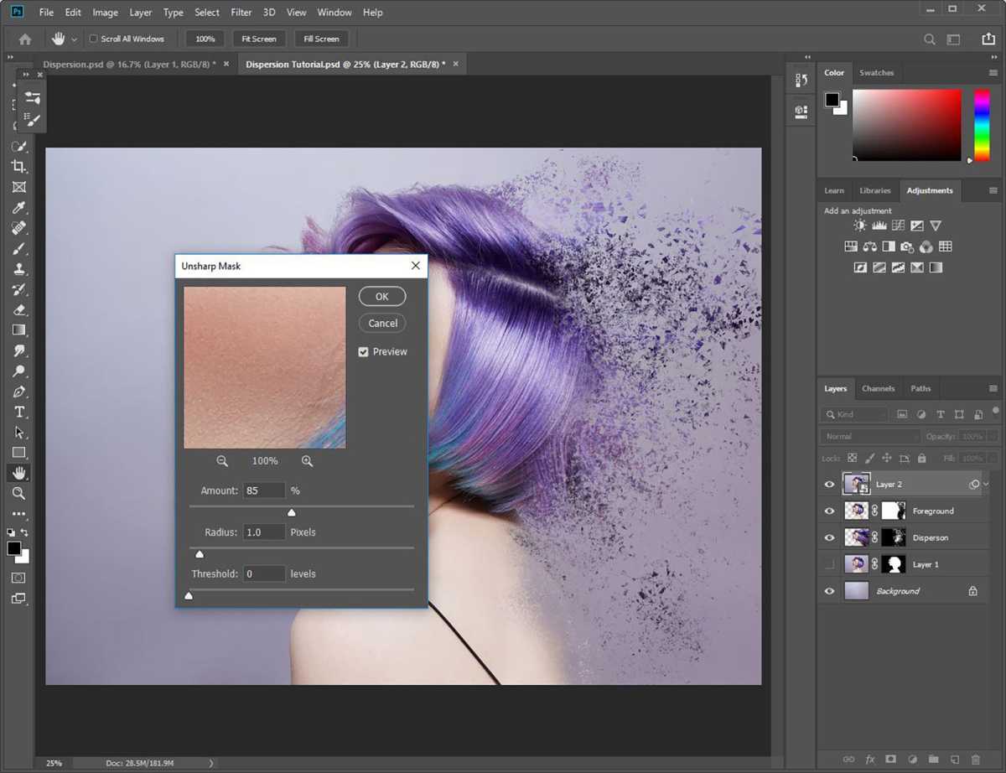Switch to the Channels tab
Viewport: 1006px width, 773px height.
(x=878, y=388)
